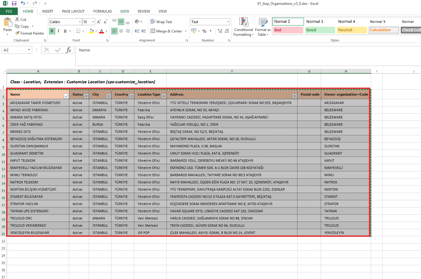Select row 10 header
Viewport: 421px width, 279px height.
3,154
